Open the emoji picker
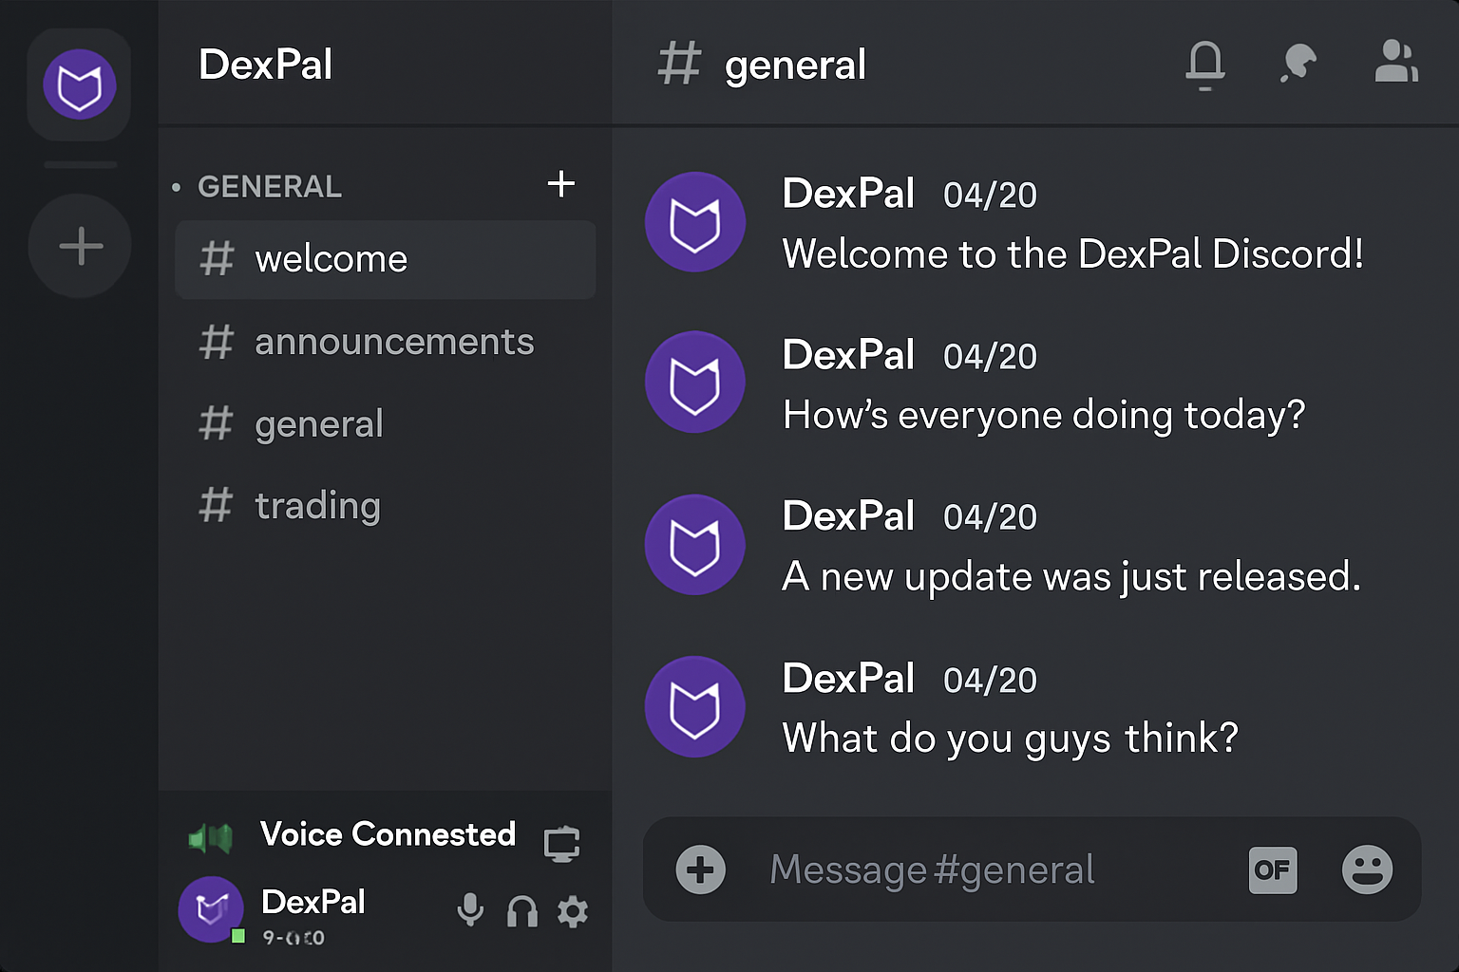This screenshot has height=972, width=1459. coord(1368,869)
